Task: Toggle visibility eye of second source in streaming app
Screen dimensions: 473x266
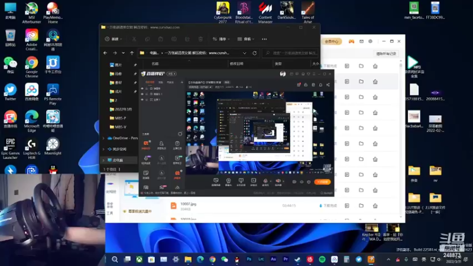Action: click(142, 94)
